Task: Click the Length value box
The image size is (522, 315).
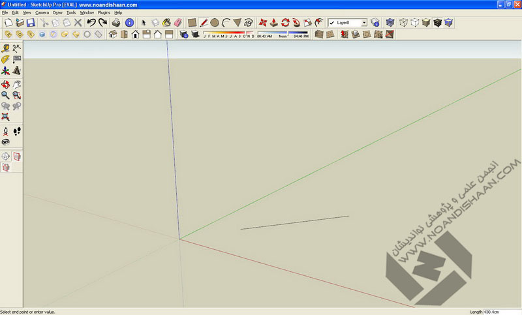Action: pyautogui.click(x=501, y=311)
